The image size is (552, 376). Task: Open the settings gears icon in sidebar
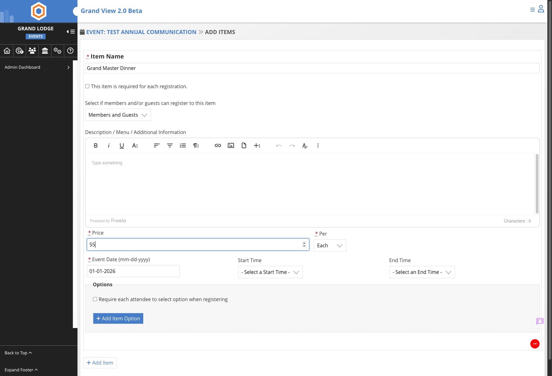(x=57, y=50)
